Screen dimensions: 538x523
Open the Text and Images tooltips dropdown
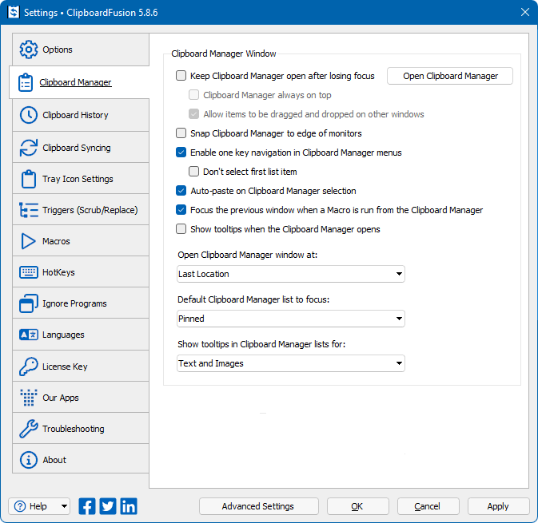291,363
